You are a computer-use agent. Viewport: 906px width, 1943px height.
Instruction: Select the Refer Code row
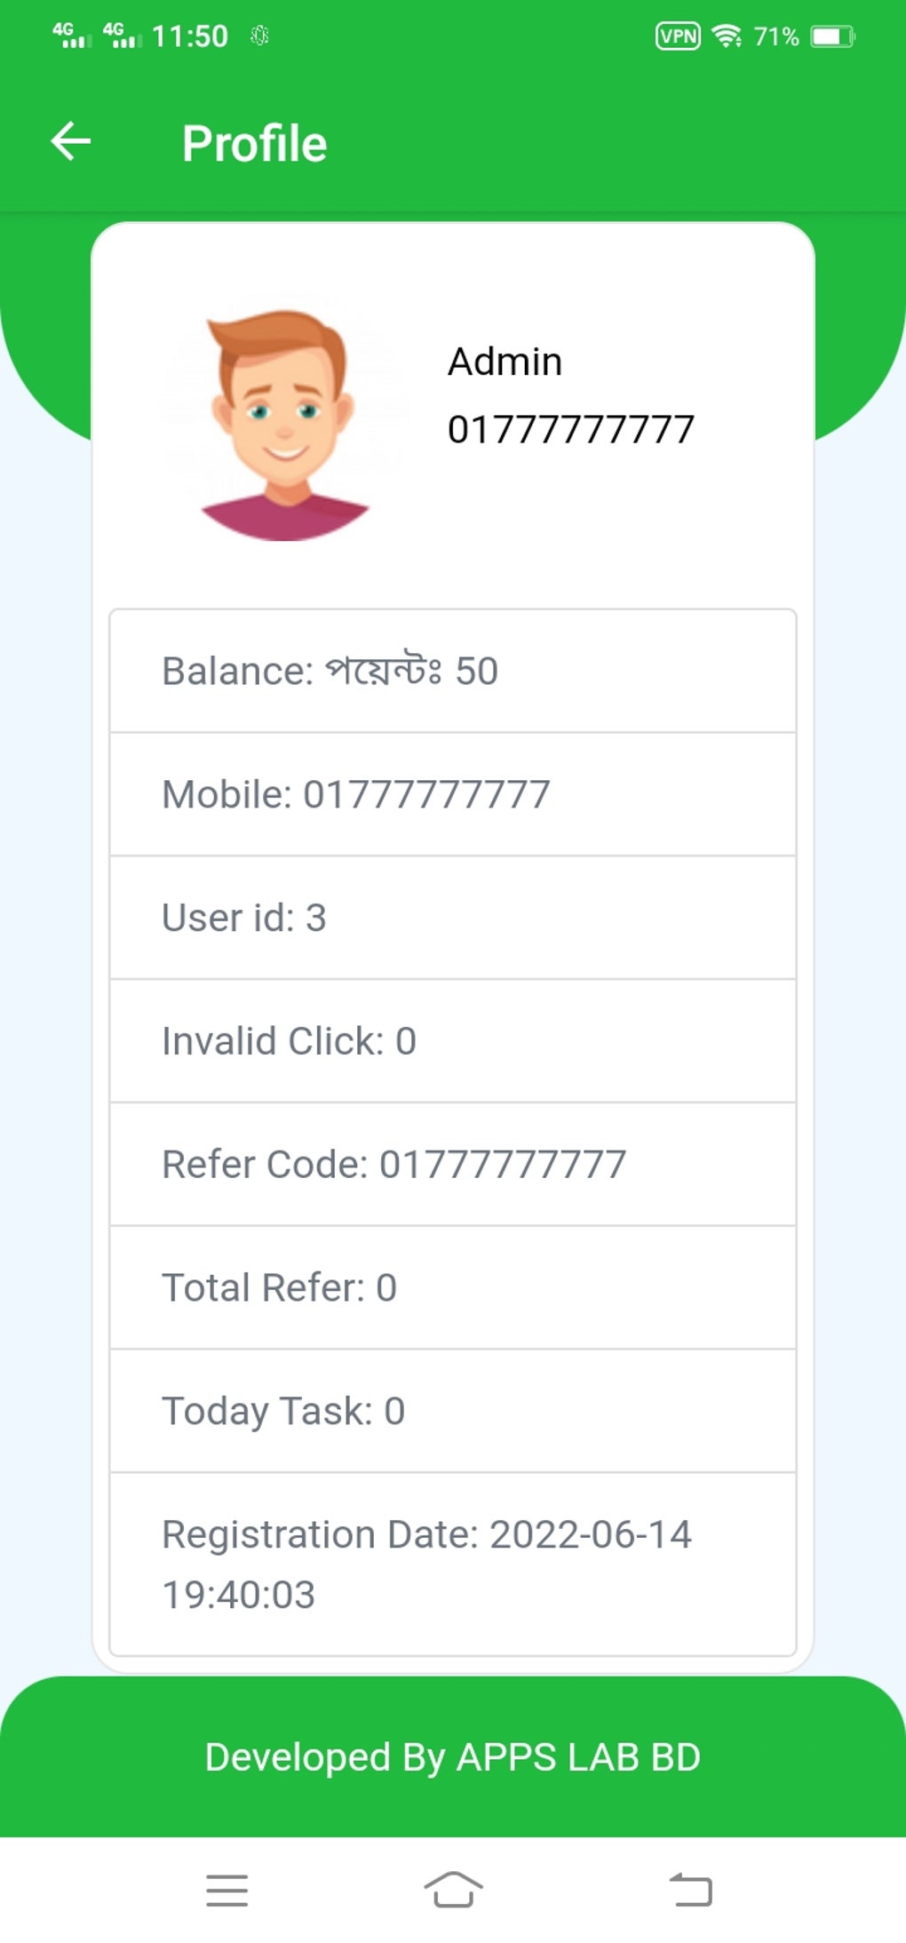click(452, 1165)
